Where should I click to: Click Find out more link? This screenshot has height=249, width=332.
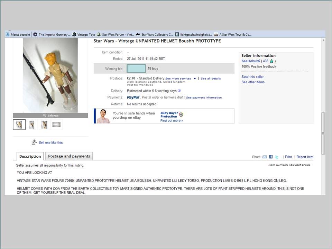(172, 121)
